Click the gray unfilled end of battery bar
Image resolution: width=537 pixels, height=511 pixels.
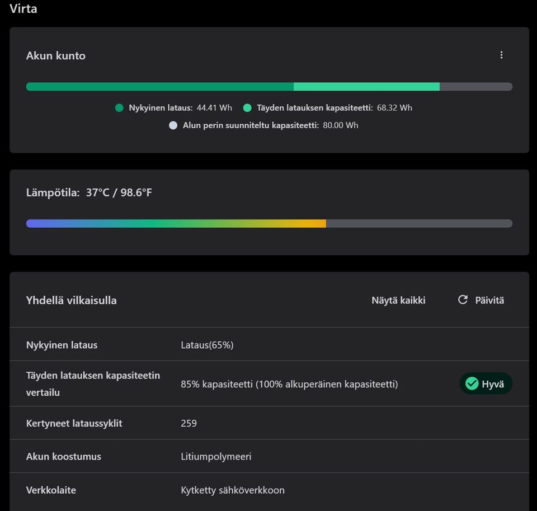pyautogui.click(x=475, y=87)
